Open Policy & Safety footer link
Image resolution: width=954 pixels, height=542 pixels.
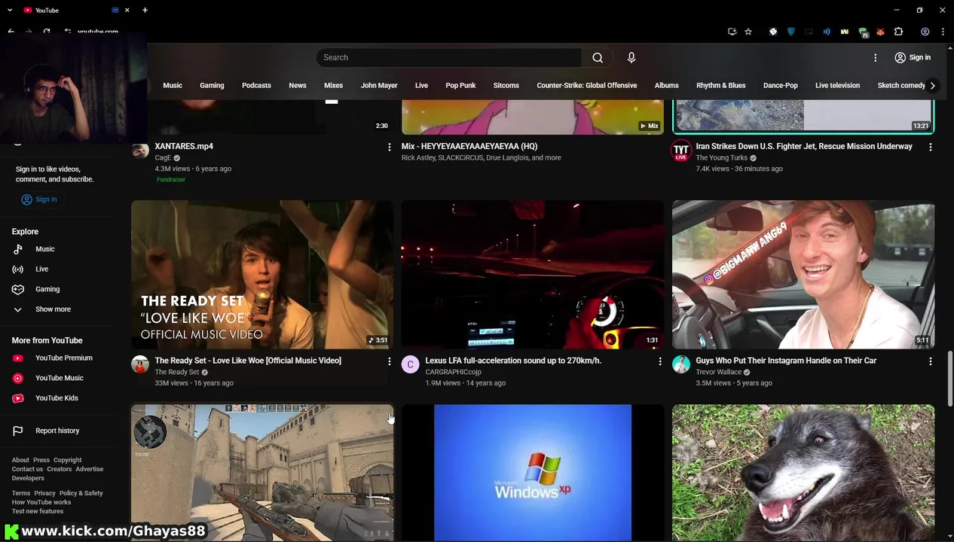(x=81, y=494)
